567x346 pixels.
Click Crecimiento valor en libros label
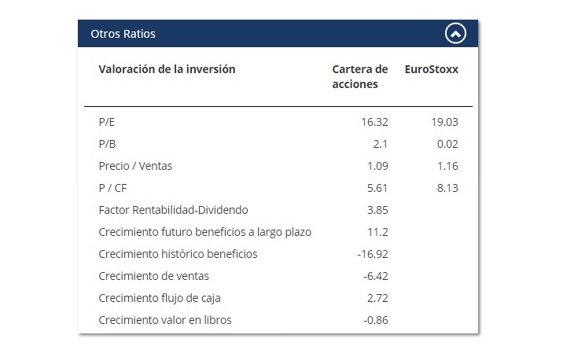coord(165,320)
